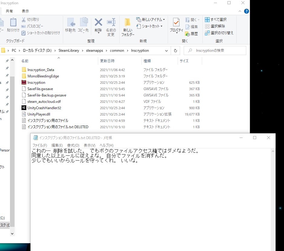Click the Move to (移動先) icon
Viewport: 284px width, 251px height.
(x=71, y=22)
